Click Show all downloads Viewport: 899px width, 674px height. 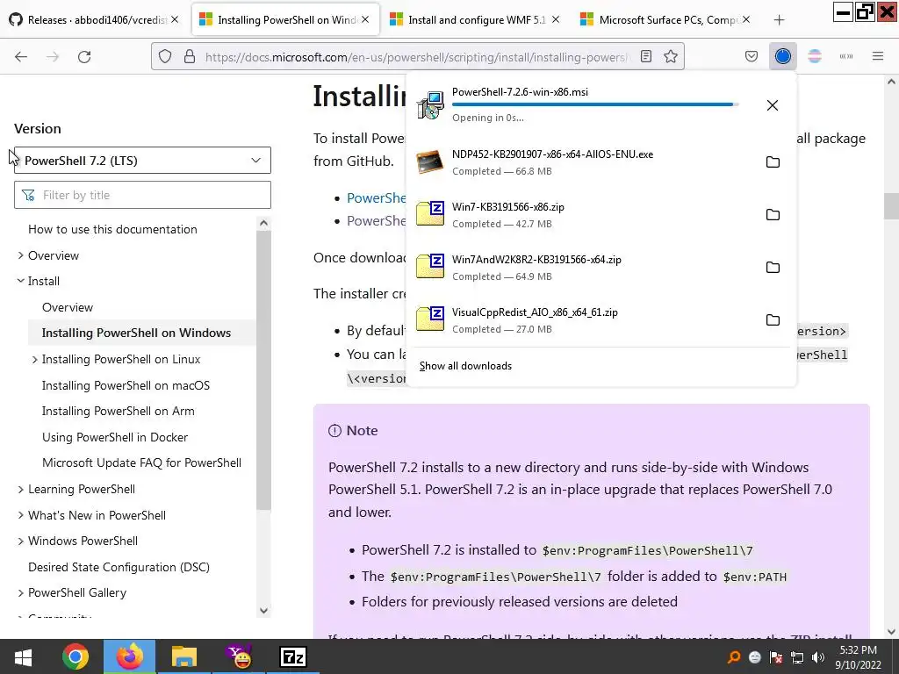[x=465, y=366]
